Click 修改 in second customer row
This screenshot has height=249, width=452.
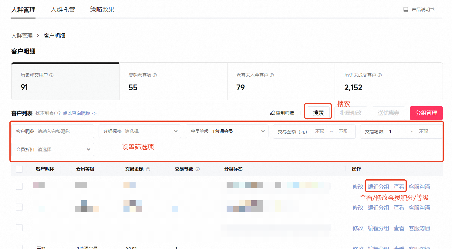(358, 207)
